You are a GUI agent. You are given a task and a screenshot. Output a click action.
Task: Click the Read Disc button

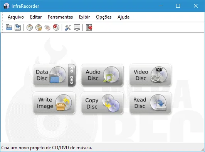[x=150, y=103]
